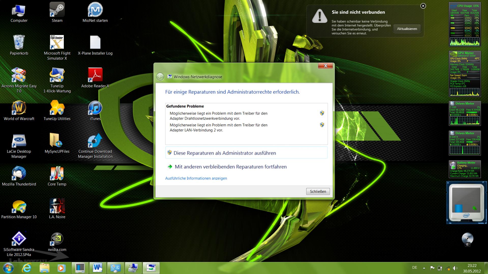Viewport: 488px width, 274px height.
Task: Launch Steam from the desktop
Action: [x=57, y=13]
